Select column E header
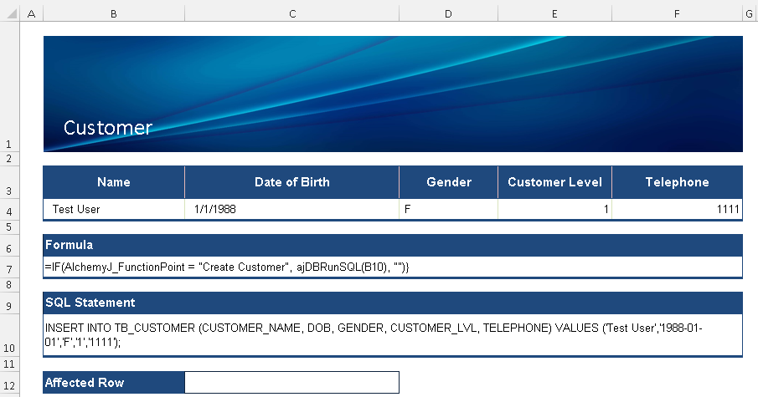 pos(554,14)
